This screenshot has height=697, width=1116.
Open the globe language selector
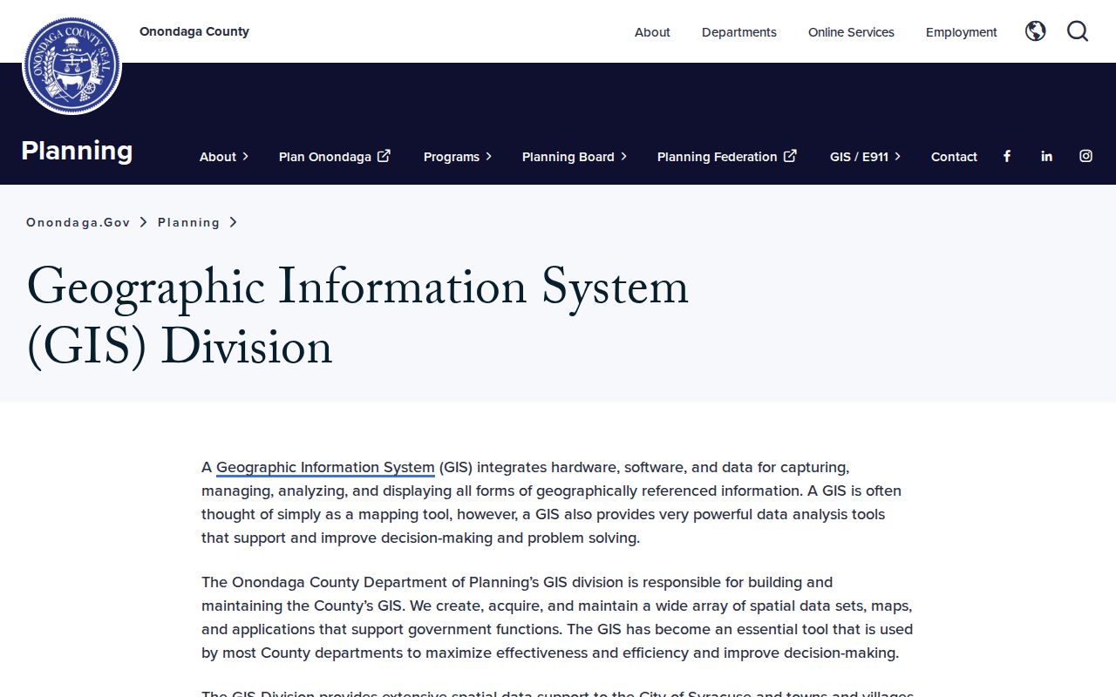pos(1035,31)
